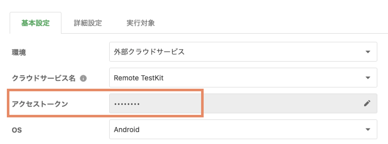
Task: Click the Remote TestKit selected value
Action: coord(139,78)
